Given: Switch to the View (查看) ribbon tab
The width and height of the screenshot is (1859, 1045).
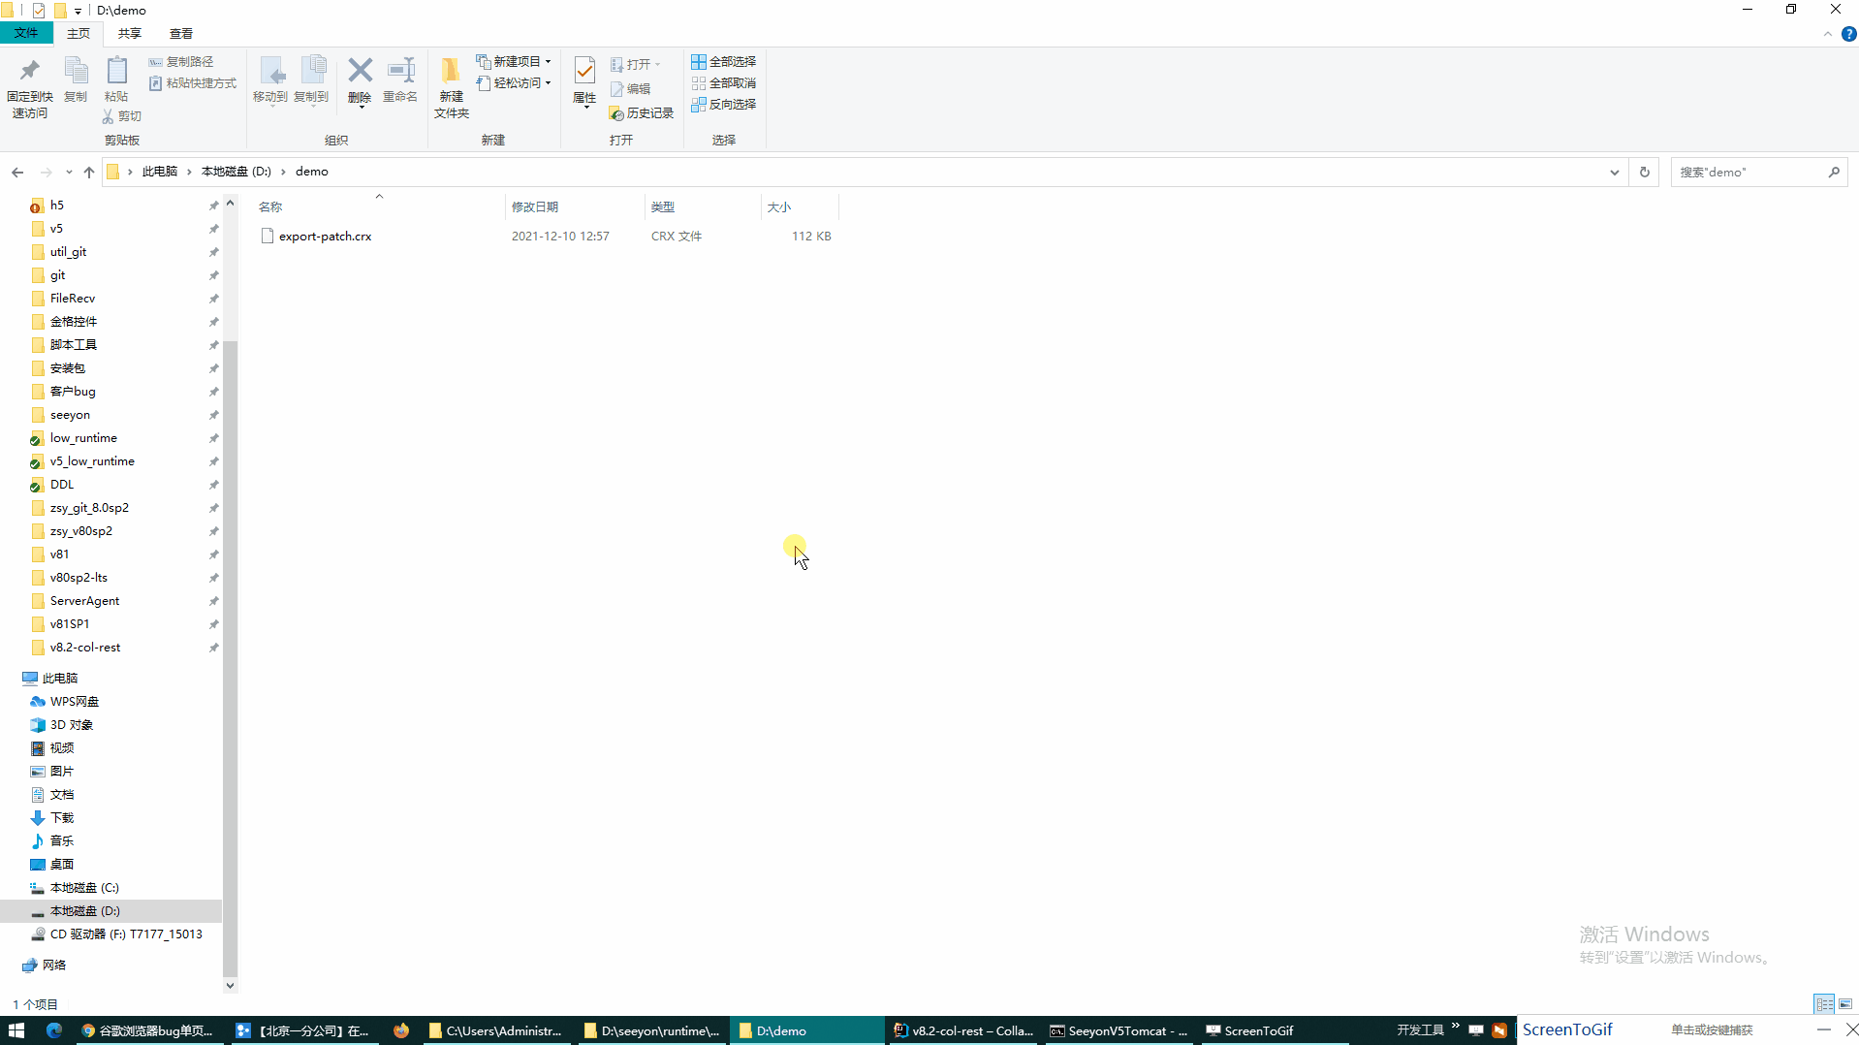Looking at the screenshot, I should click(x=181, y=33).
